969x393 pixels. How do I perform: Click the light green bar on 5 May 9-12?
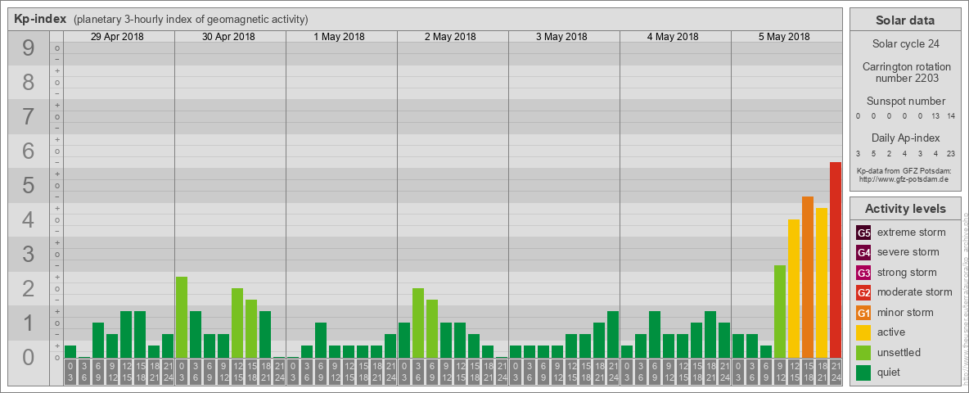[x=780, y=311]
